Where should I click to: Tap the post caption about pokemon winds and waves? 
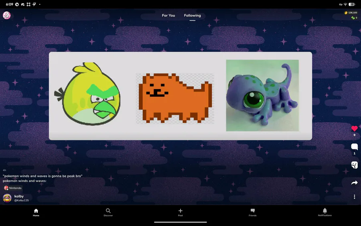point(43,178)
